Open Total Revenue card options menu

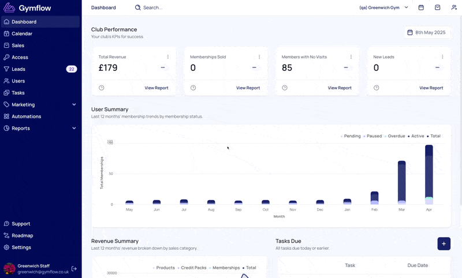pyautogui.click(x=168, y=57)
